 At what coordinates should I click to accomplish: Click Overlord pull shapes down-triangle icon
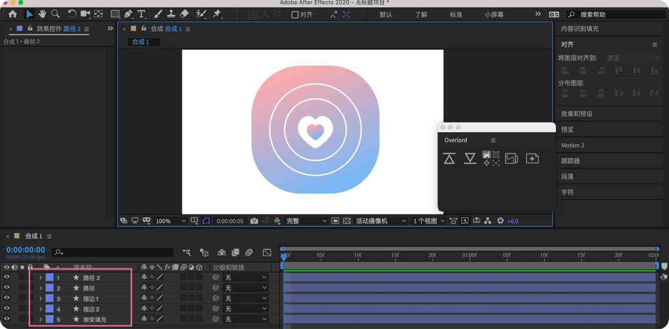(470, 158)
